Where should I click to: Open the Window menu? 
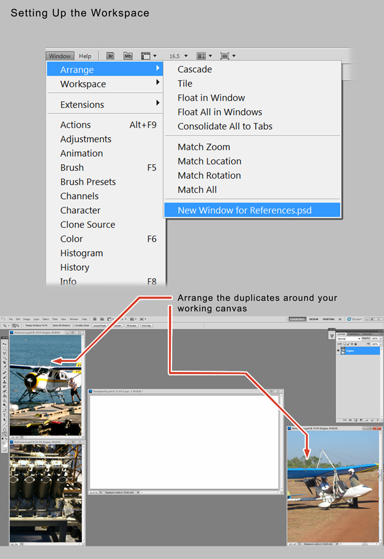click(x=60, y=56)
